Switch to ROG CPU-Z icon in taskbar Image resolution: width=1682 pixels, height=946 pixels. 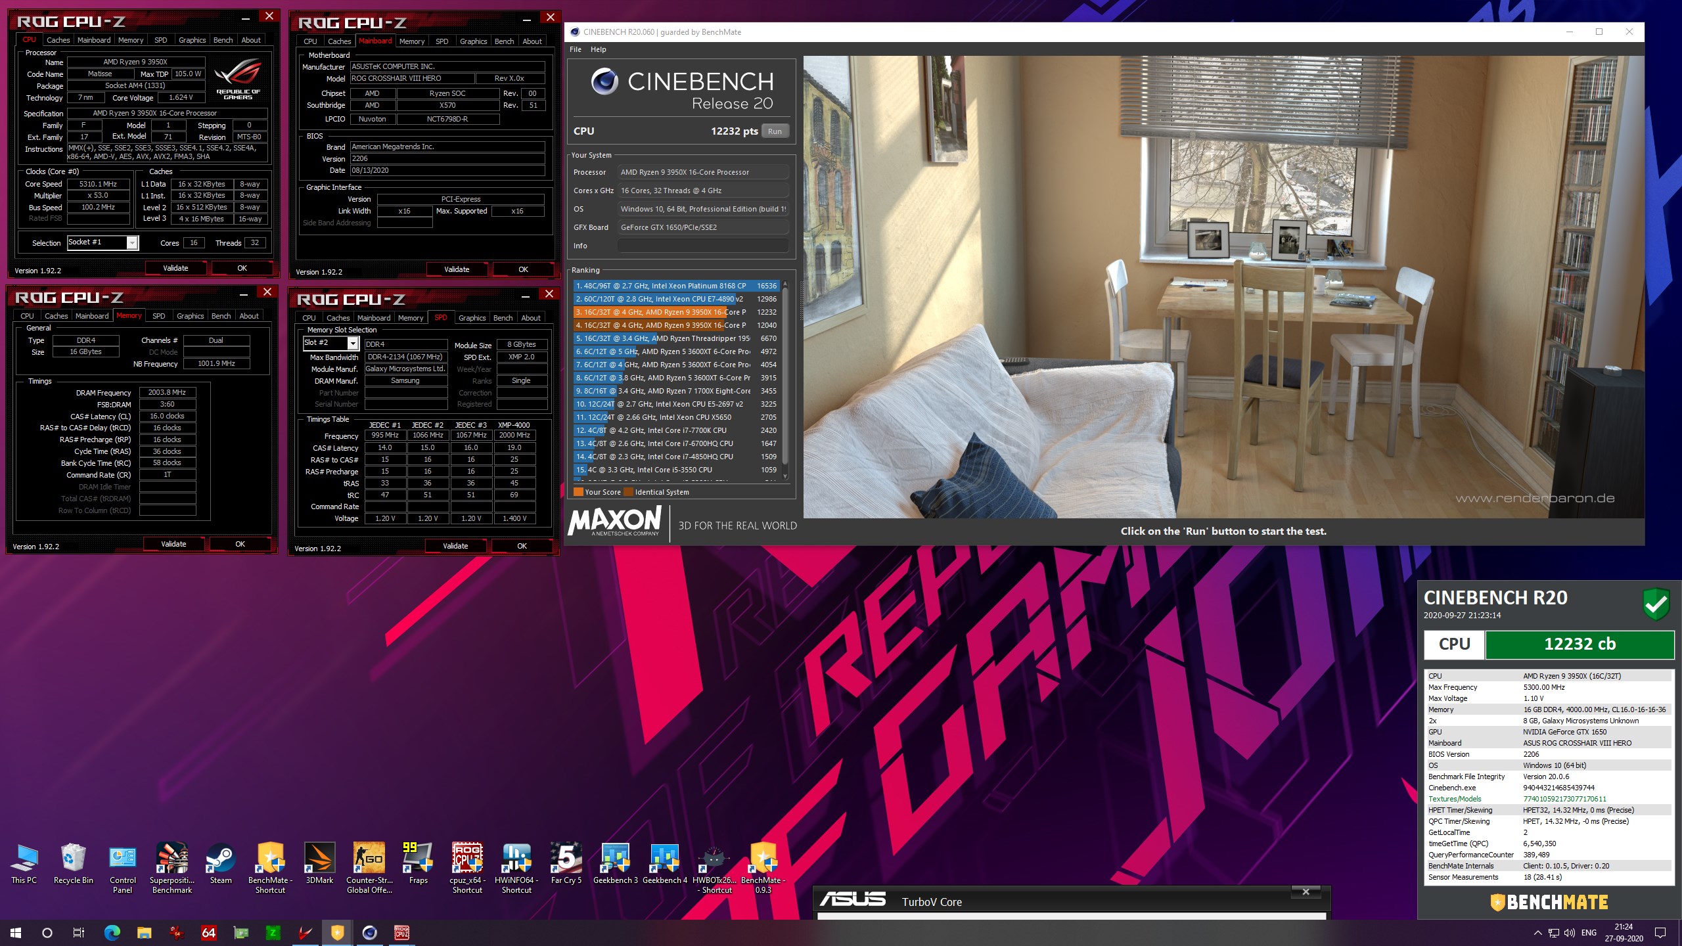click(401, 932)
